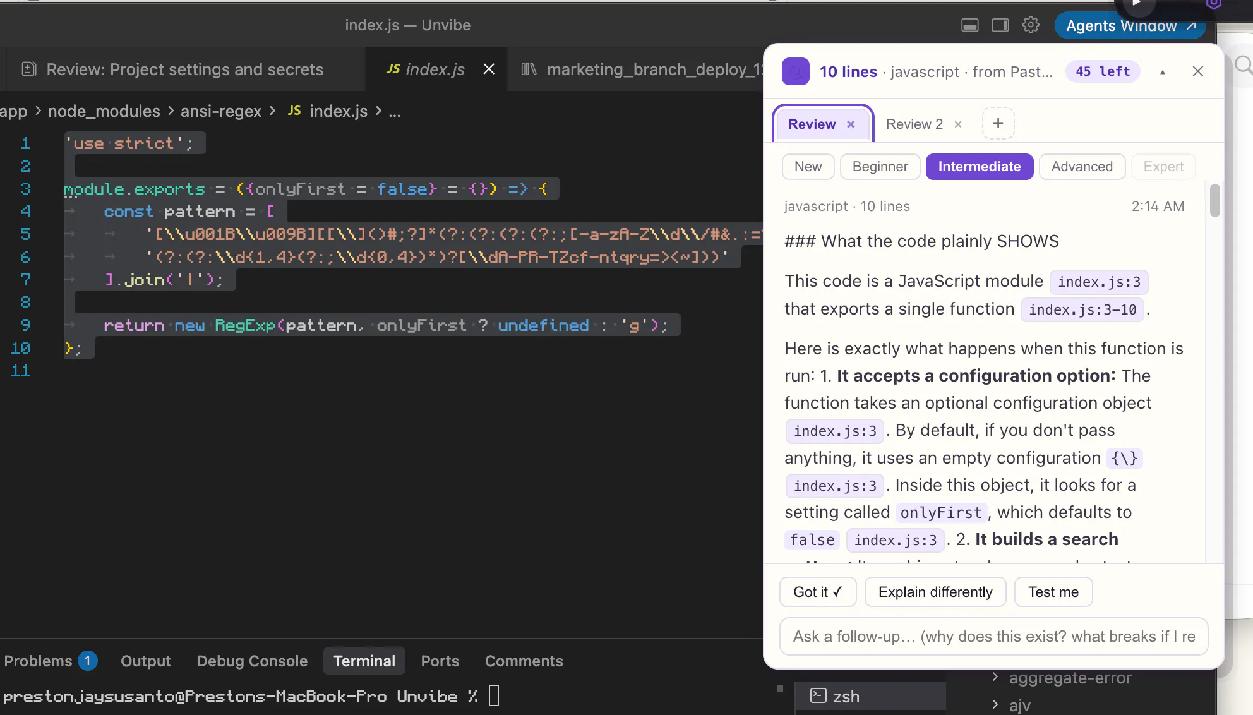Open the Debug Console tab
Image resolution: width=1253 pixels, height=715 pixels.
click(x=252, y=661)
